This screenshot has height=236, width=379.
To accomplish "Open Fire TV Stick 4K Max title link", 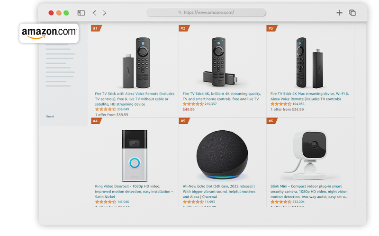I will click(x=309, y=96).
